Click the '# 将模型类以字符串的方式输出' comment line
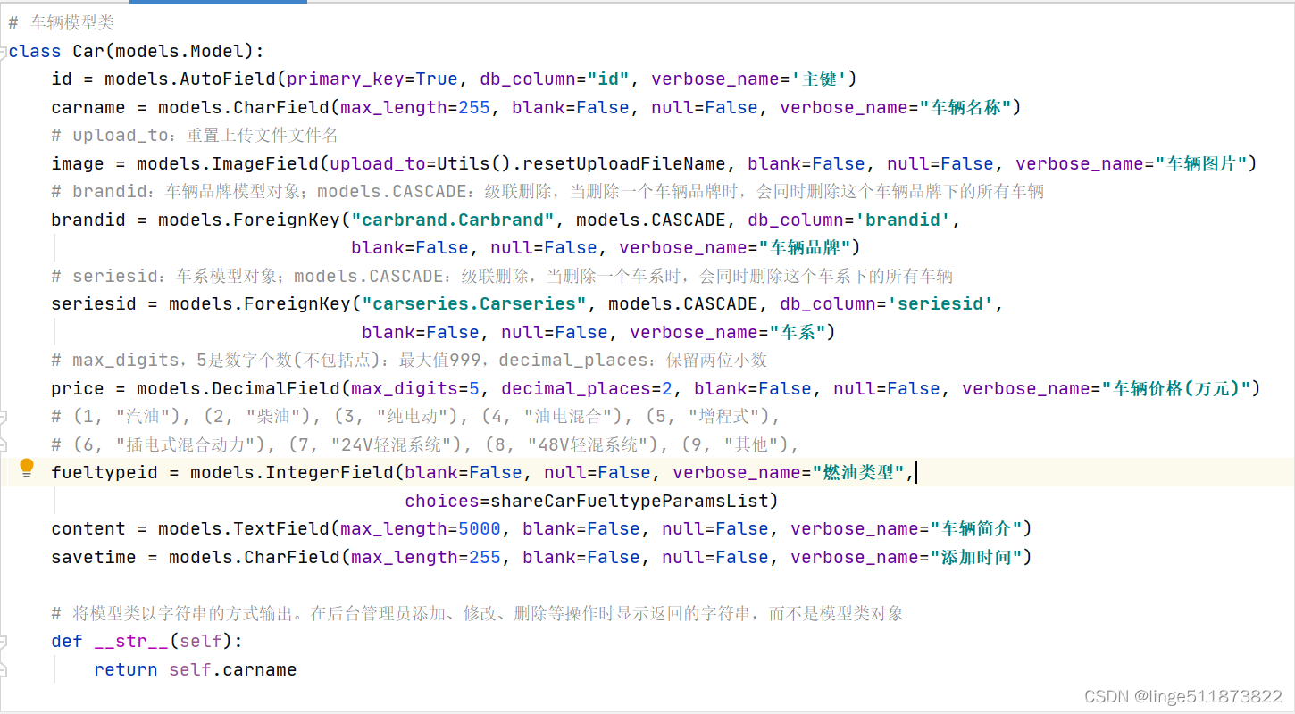The height and width of the screenshot is (714, 1295). (478, 613)
